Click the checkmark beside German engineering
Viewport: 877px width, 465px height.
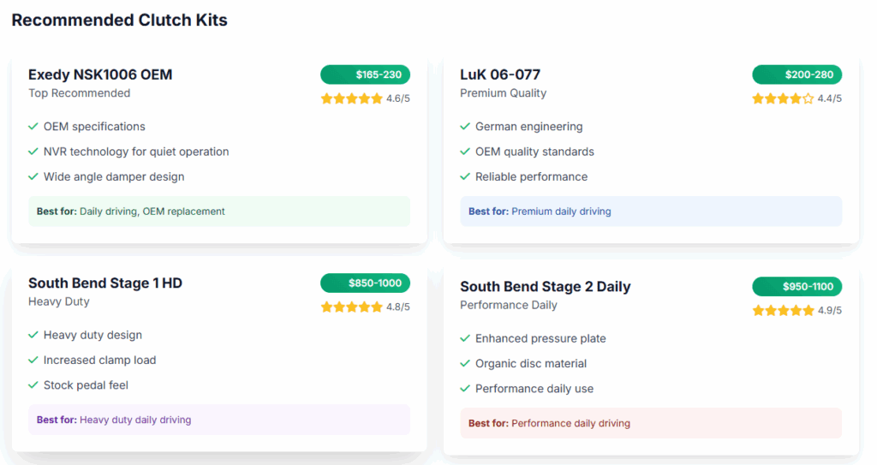(x=465, y=127)
